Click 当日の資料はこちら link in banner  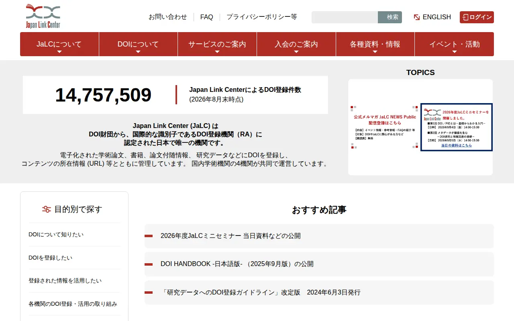(457, 145)
